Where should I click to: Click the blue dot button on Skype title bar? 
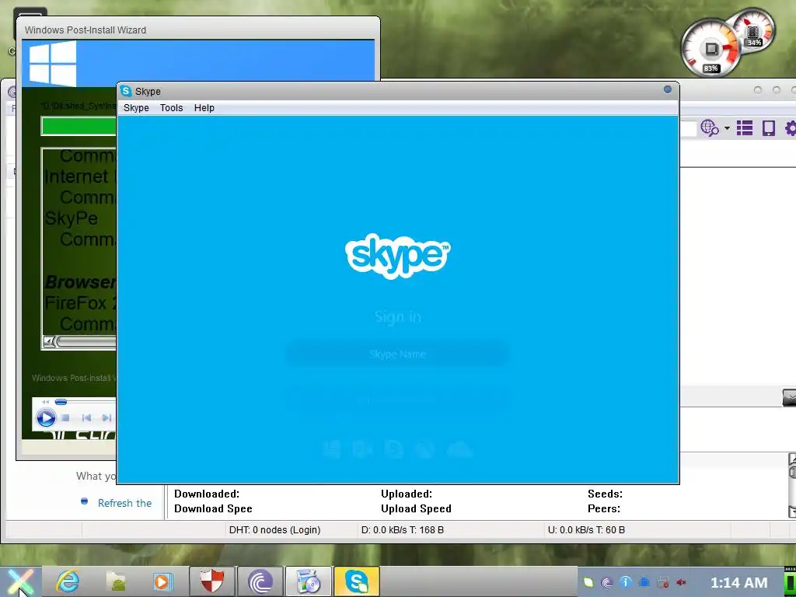[668, 89]
